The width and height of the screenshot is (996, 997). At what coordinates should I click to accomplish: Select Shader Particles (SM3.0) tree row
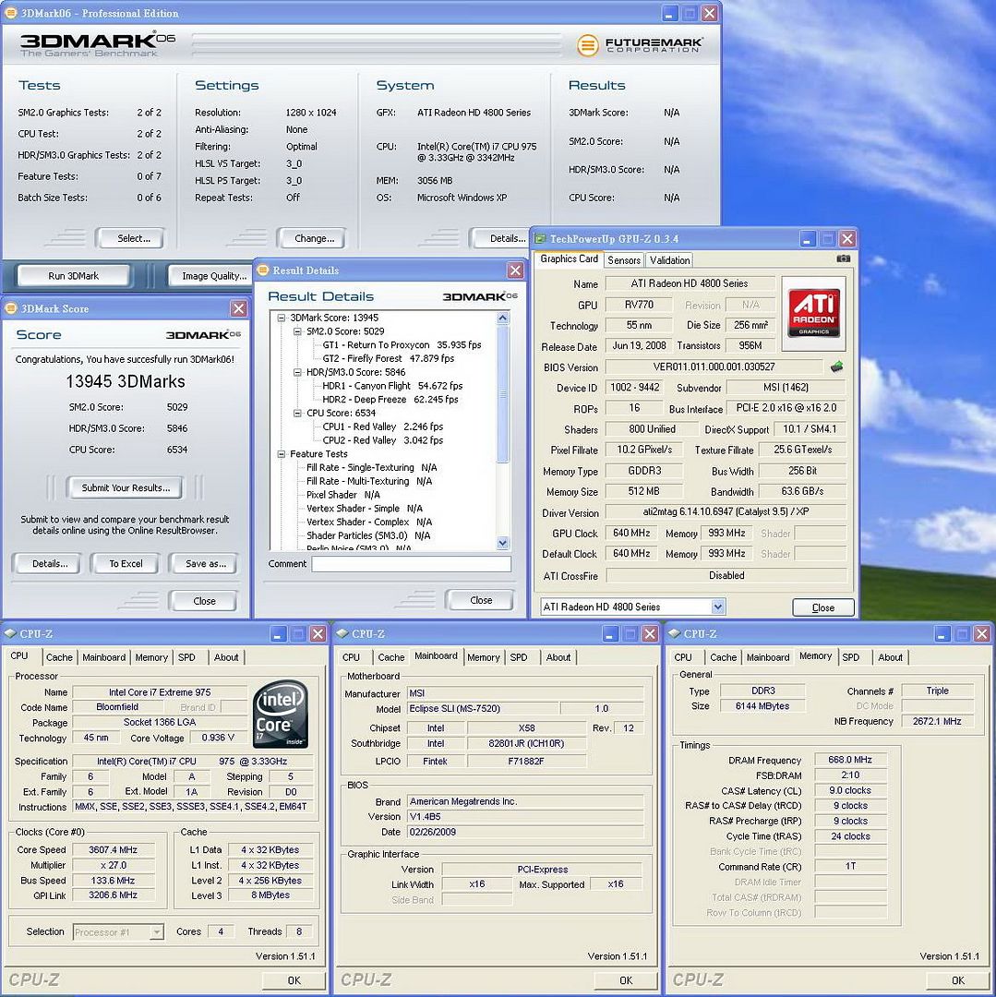click(x=368, y=536)
